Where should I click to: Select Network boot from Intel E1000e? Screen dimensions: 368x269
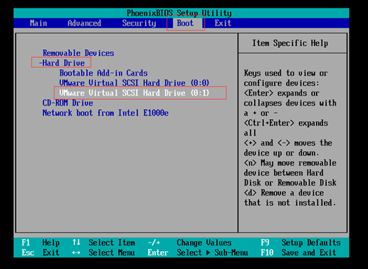(x=105, y=113)
